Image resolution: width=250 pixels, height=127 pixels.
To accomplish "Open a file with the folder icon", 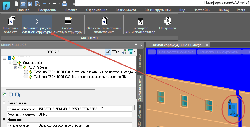I will click(x=23, y=3).
